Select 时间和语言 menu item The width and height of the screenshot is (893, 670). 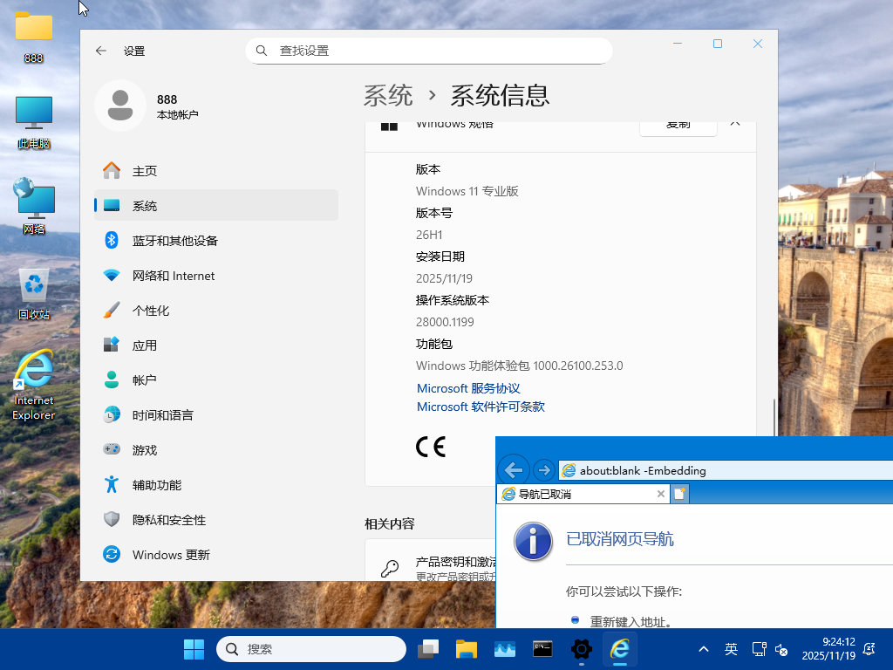pyautogui.click(x=162, y=415)
